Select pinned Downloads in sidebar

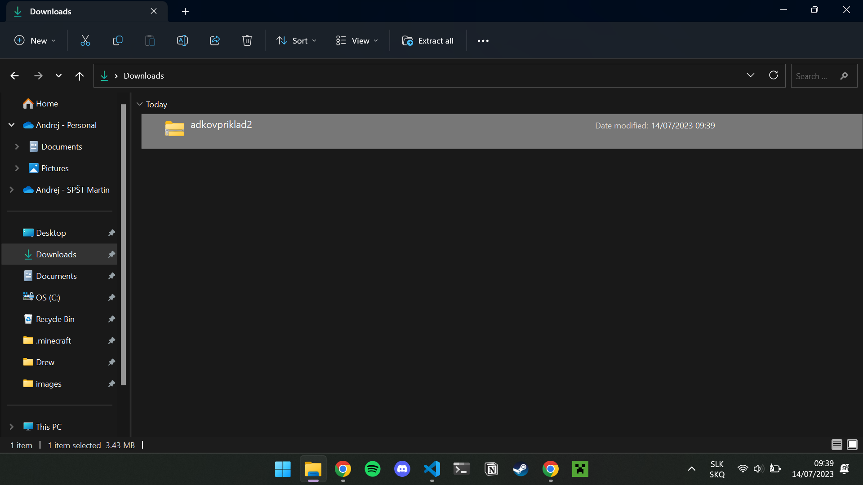pyautogui.click(x=60, y=254)
